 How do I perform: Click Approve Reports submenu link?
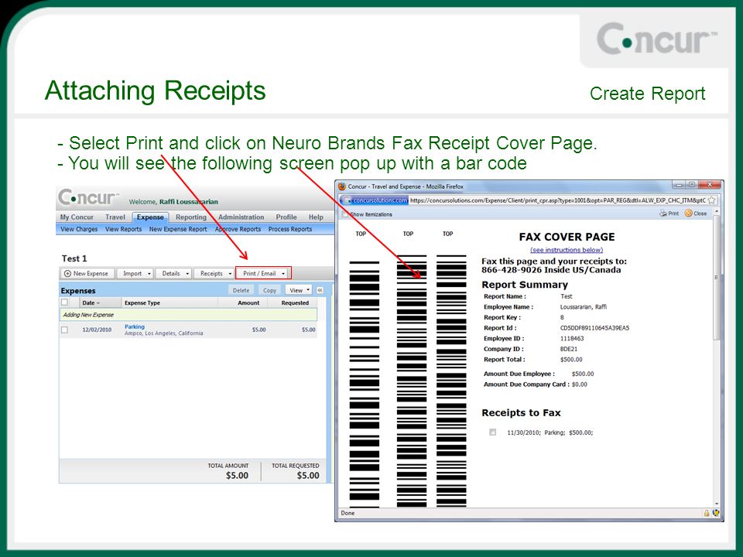238,229
